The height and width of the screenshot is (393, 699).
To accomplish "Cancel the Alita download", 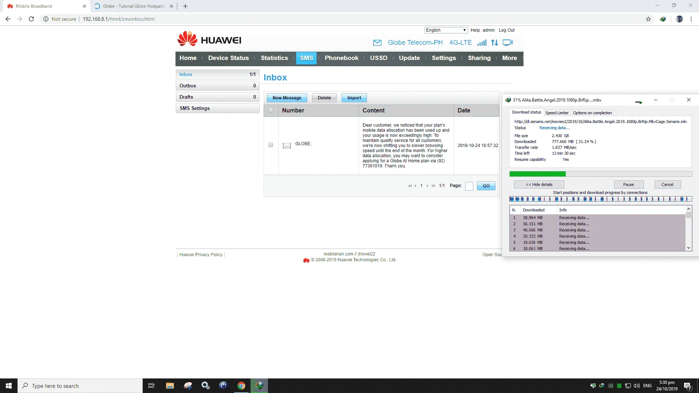I will [x=668, y=184].
